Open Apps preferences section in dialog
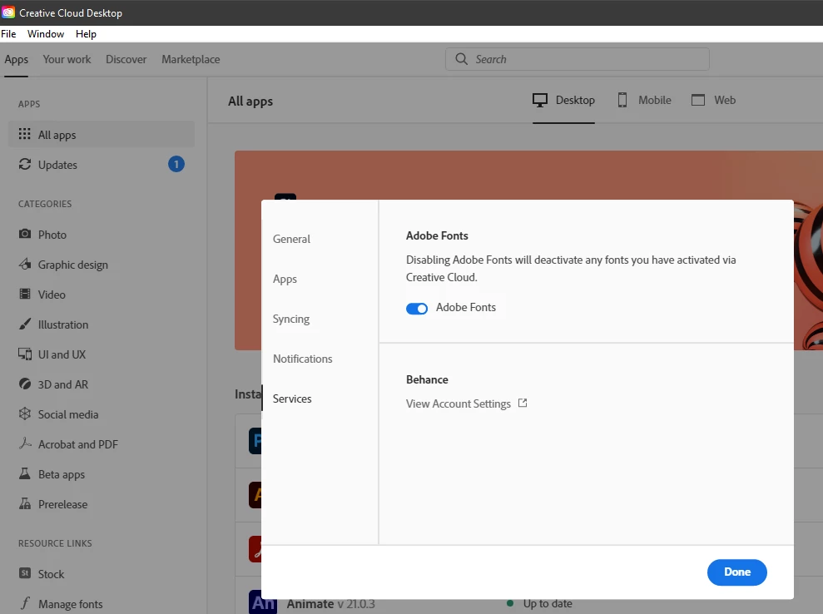 [285, 279]
